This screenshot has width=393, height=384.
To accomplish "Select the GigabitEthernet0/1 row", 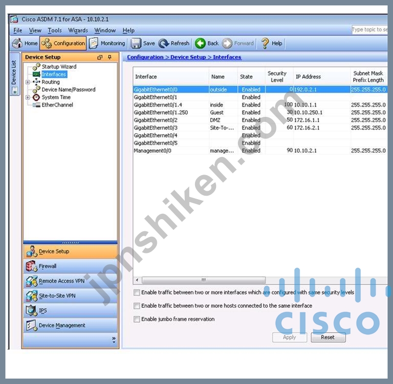I will pos(260,97).
